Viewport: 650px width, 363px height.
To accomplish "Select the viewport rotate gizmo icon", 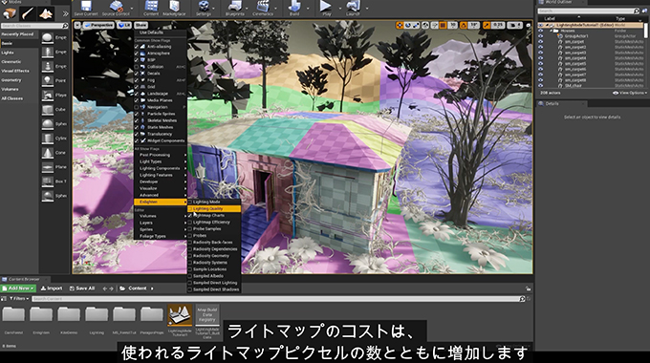I will click(407, 25).
